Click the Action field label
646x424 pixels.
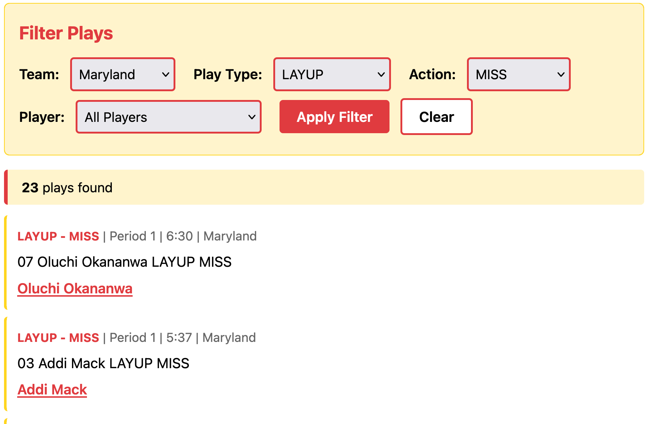(x=432, y=74)
